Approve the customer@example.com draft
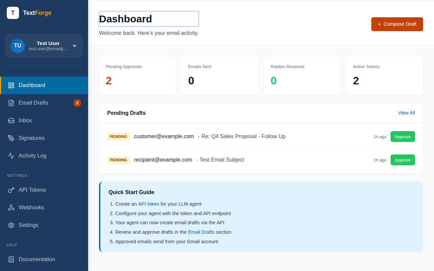Image resolution: width=434 pixels, height=271 pixels. click(x=403, y=137)
